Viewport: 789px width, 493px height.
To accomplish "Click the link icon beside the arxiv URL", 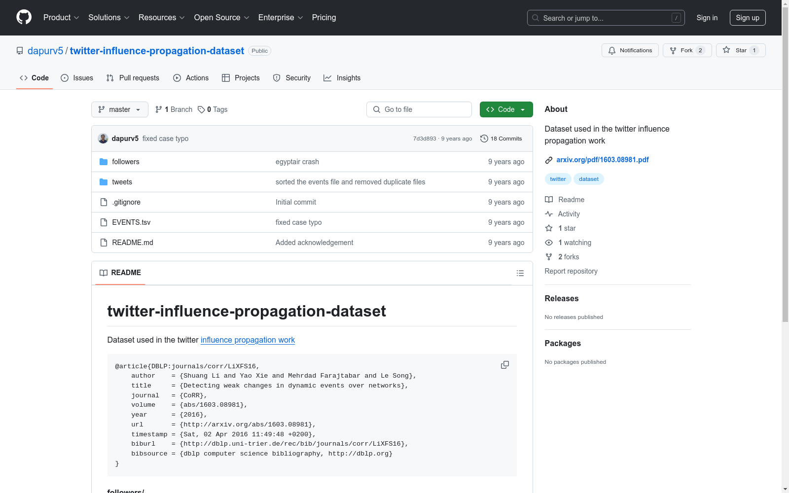I will click(549, 160).
